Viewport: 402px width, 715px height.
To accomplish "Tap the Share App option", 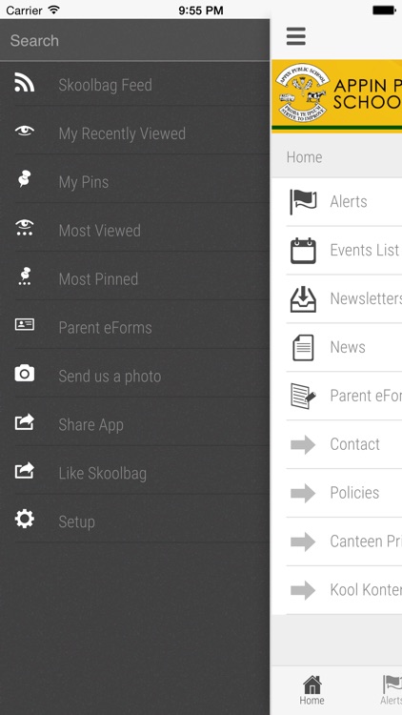I will (x=135, y=424).
